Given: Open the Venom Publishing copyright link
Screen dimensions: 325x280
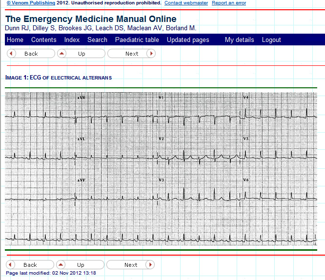Looking at the screenshot, I should point(31,3).
